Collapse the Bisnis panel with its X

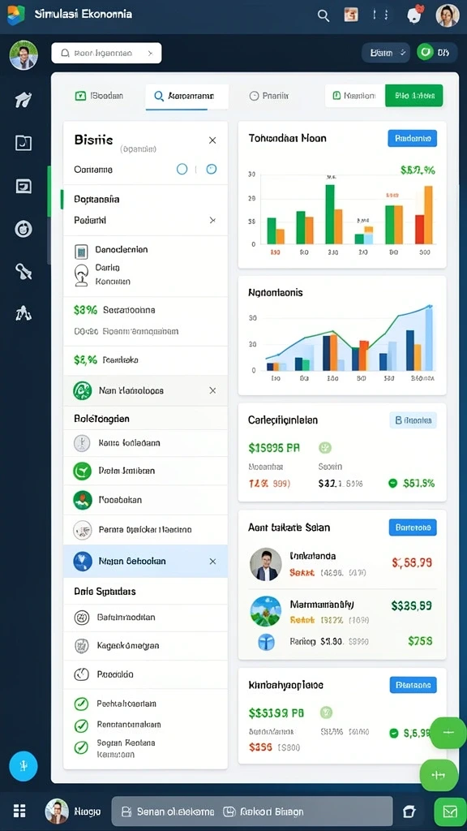(x=212, y=140)
